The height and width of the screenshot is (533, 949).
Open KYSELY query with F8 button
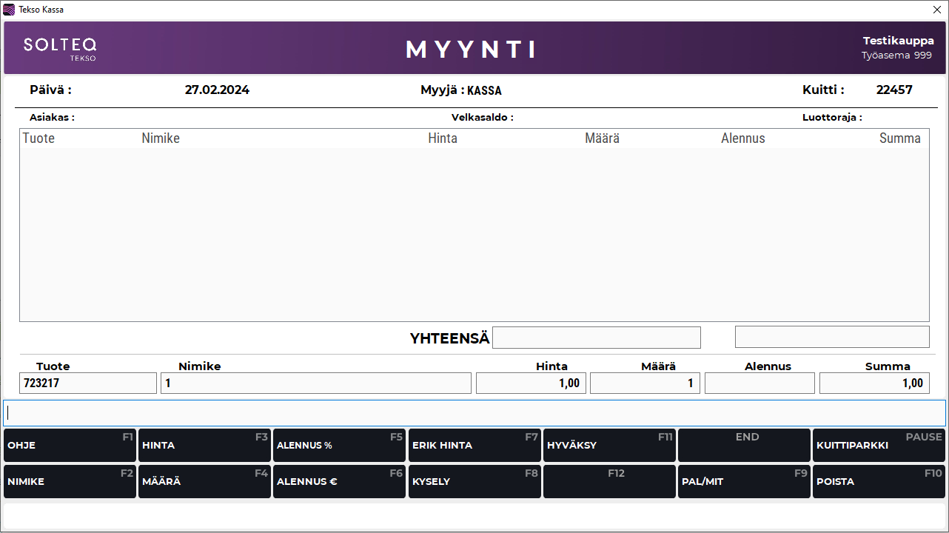(474, 481)
